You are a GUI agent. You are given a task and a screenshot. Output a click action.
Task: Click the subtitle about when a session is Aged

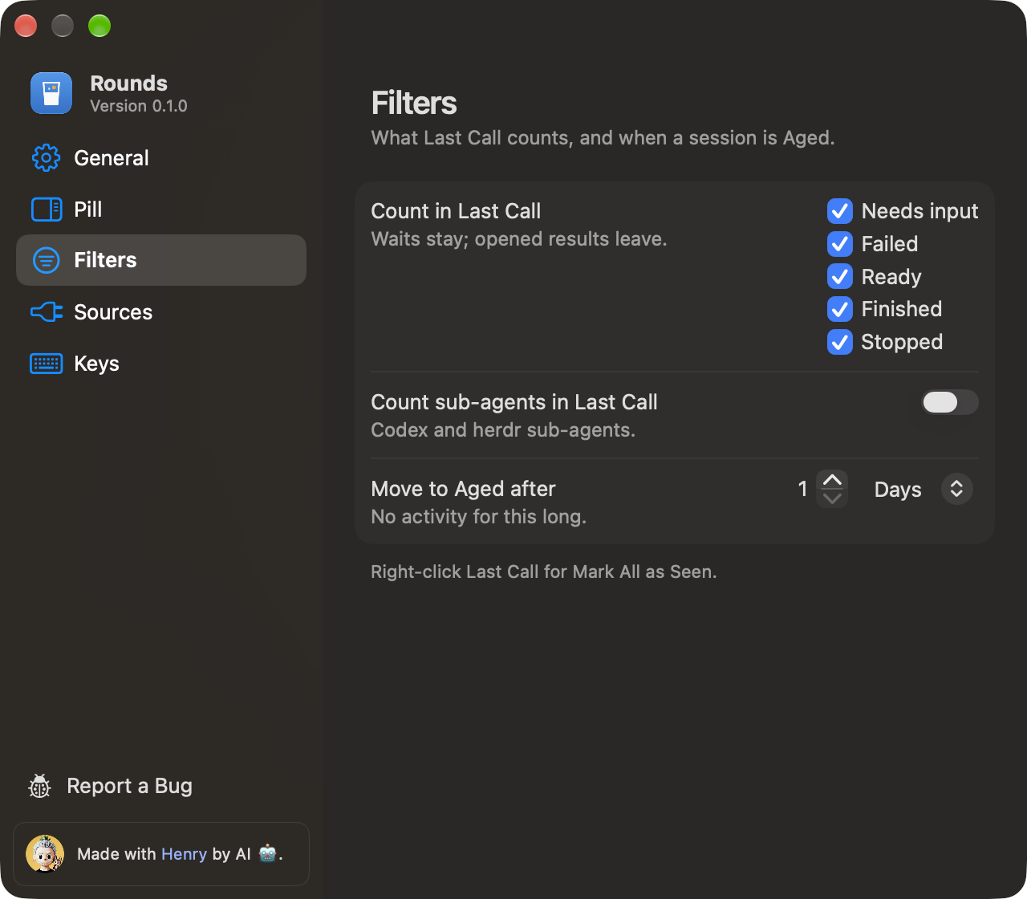pos(603,138)
